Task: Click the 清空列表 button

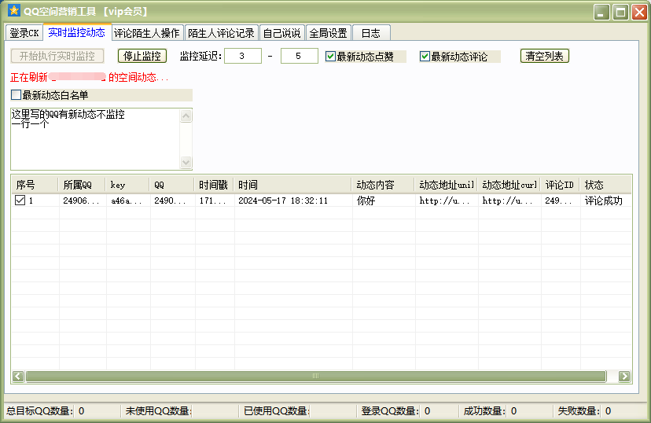Action: 544,56
